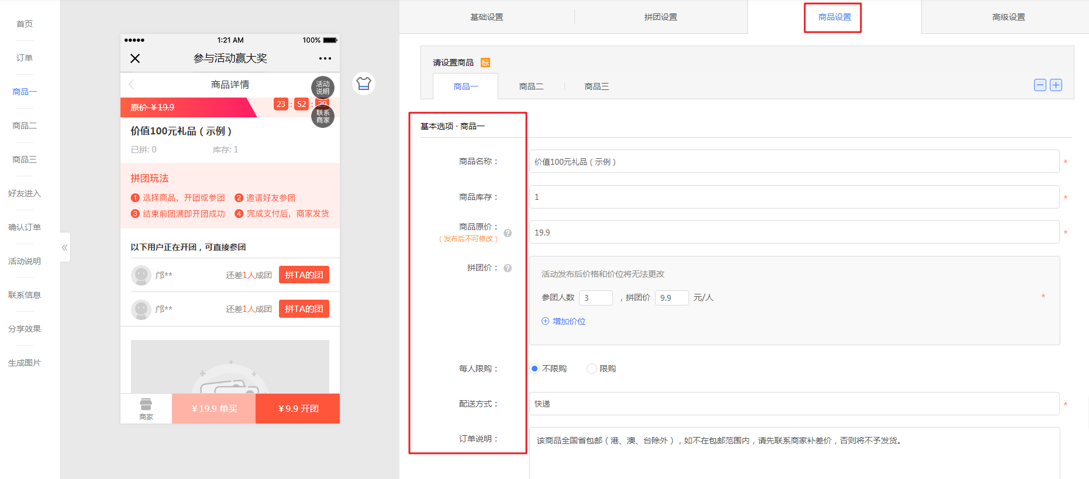Tap the 联系商家 round badge
The image size is (1089, 479).
(323, 116)
